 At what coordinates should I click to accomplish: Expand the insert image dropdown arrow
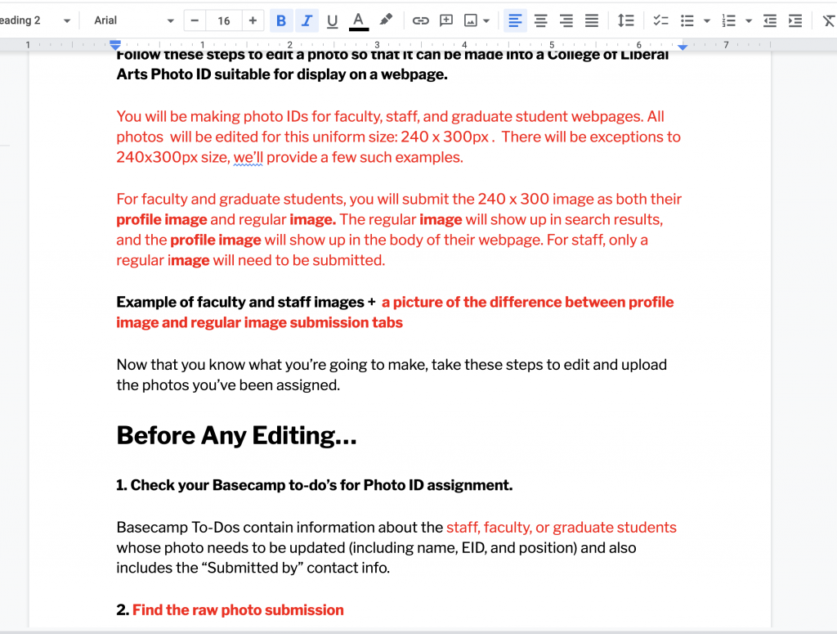point(486,20)
